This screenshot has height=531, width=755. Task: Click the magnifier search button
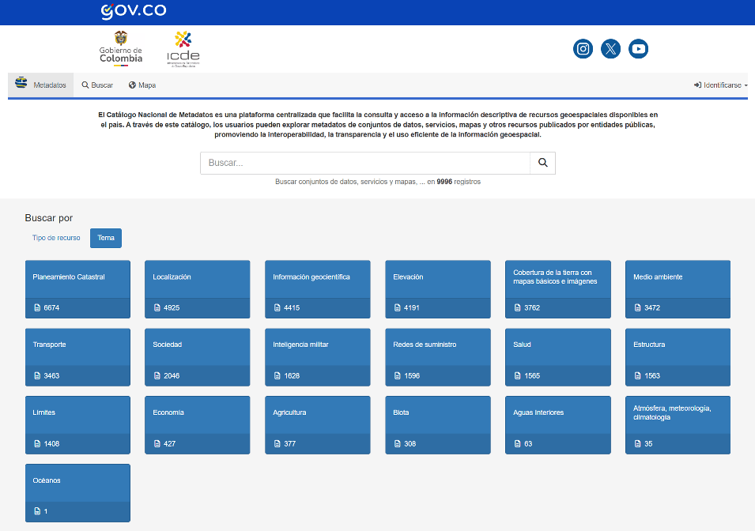[542, 163]
